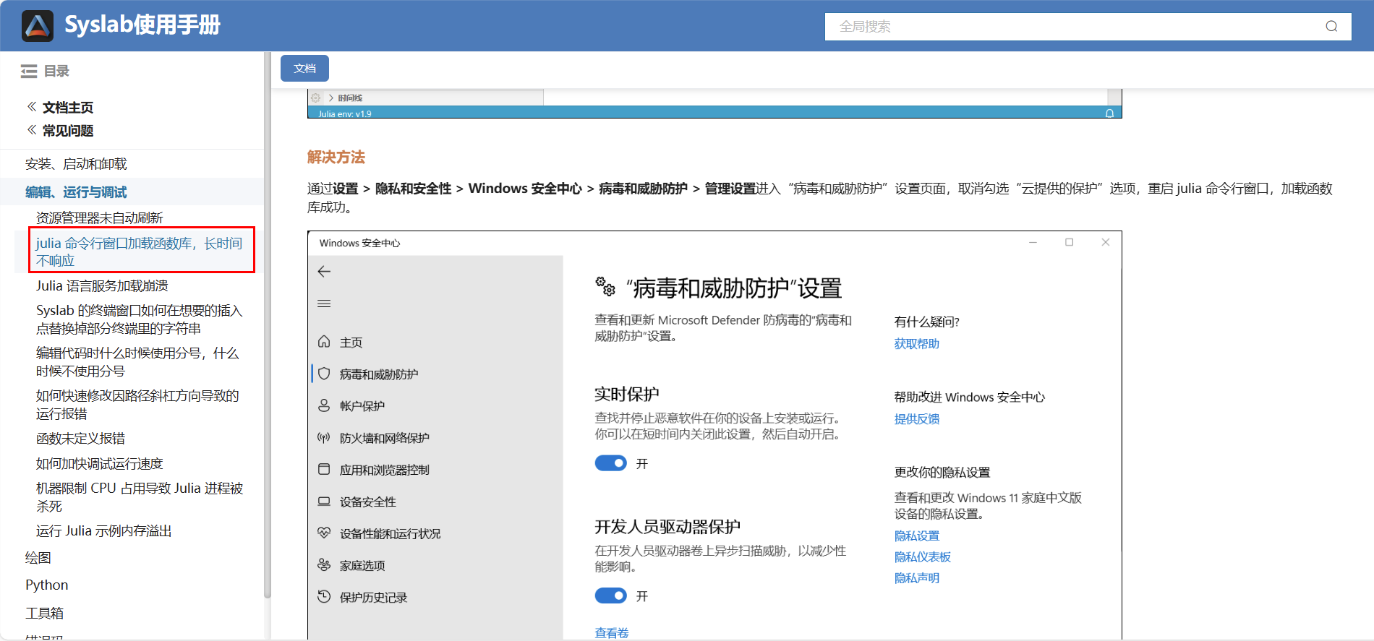This screenshot has width=1374, height=641.
Task: Expand the 工具箱 section
Action: (x=45, y=614)
